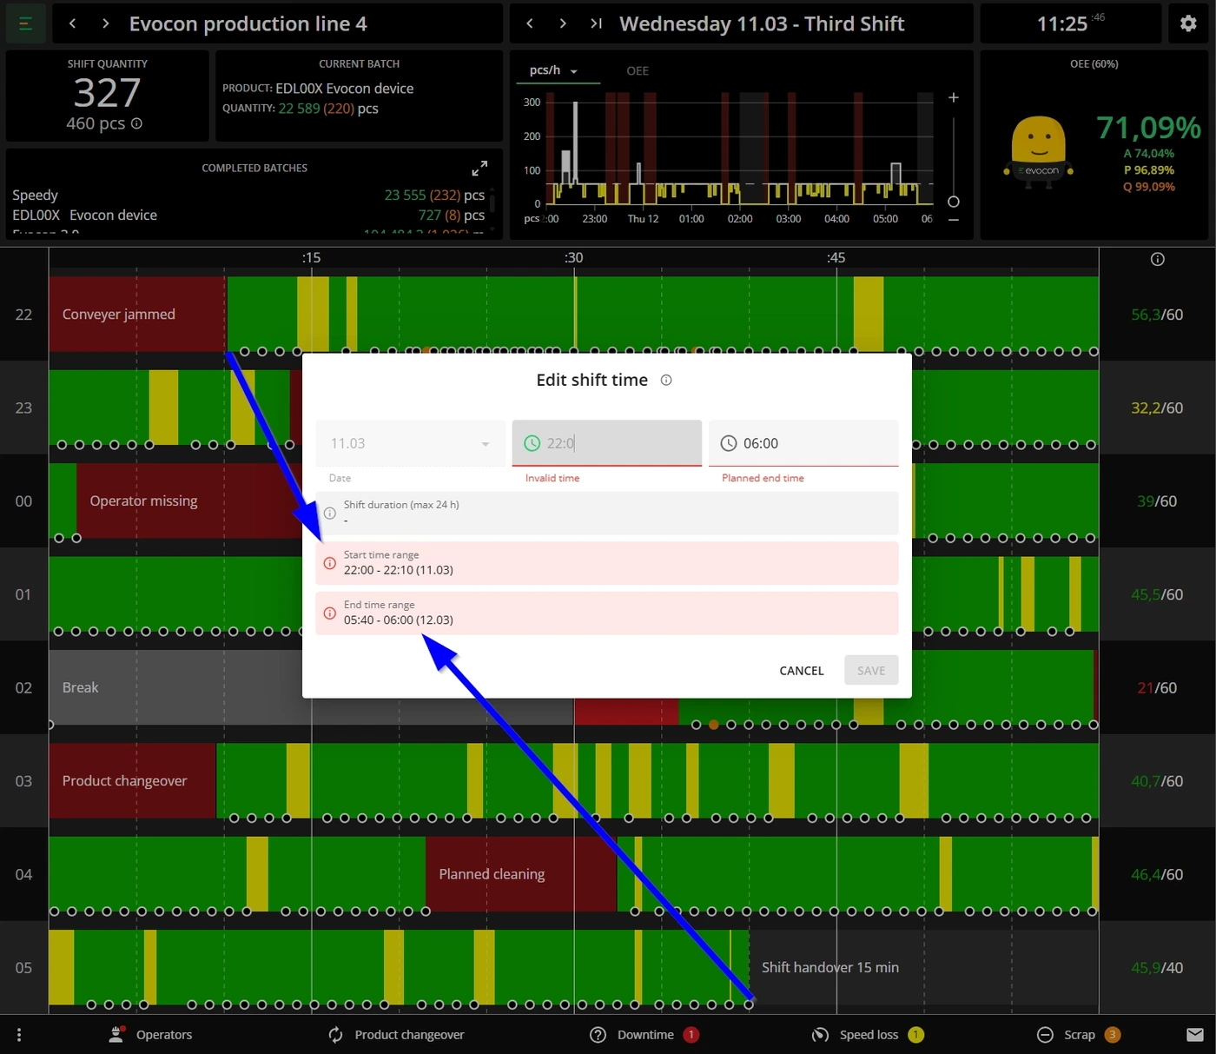The height and width of the screenshot is (1054, 1216).
Task: Click the 71,09% OEE value
Action: pos(1148,128)
